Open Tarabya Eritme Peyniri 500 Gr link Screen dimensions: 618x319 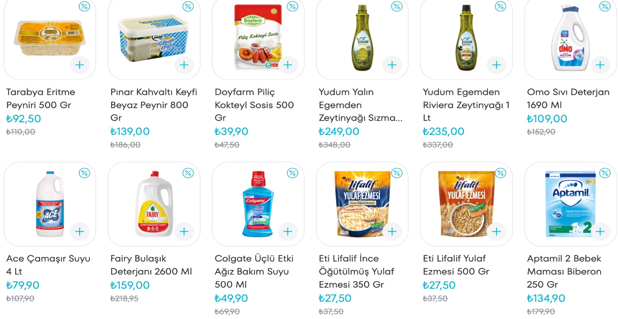coord(41,98)
